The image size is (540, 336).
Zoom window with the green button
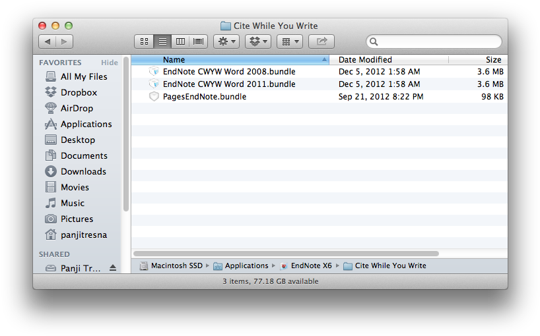(69, 26)
